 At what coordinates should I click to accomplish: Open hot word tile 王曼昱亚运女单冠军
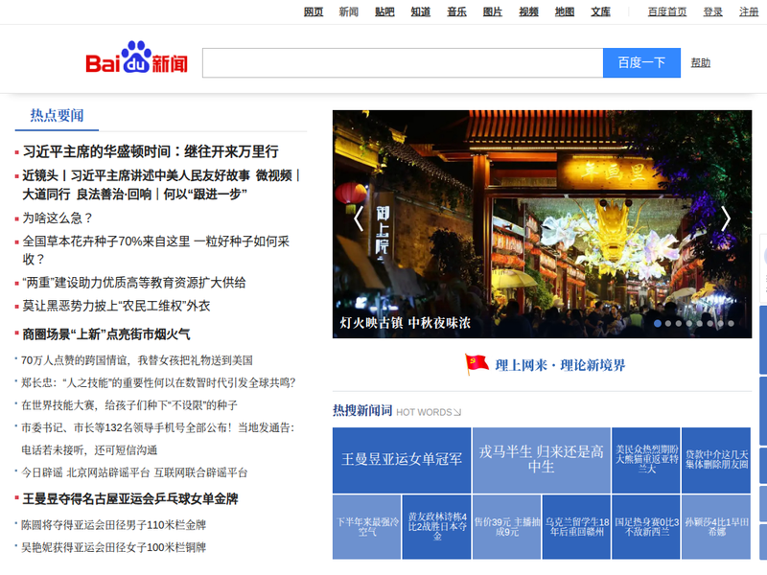coord(402,460)
